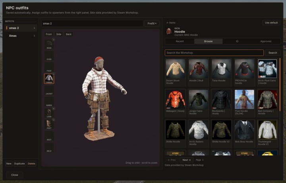Switch to Back view
Image resolution: width=286 pixels, height=183 pixels.
click(x=69, y=34)
